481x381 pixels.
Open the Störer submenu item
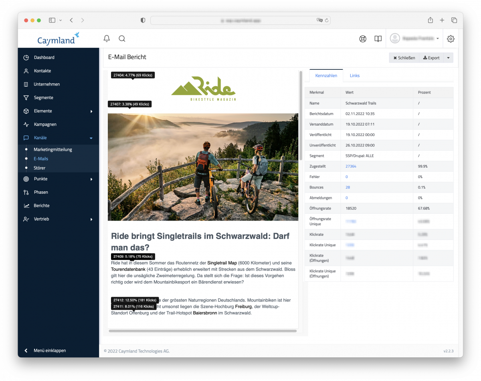click(x=40, y=168)
